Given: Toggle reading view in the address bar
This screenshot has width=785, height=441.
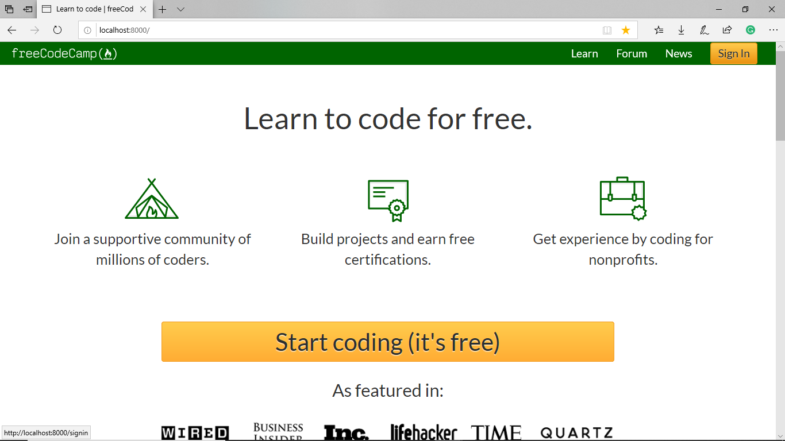Looking at the screenshot, I should 607,30.
